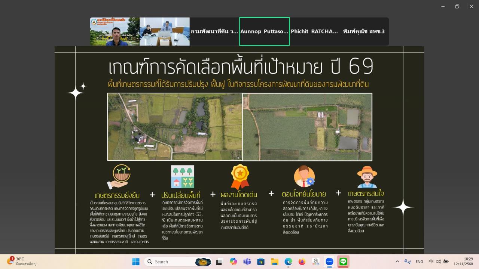479x269 pixels.
Task: Click the microphone-in-use tray indicator
Action: (x=406, y=262)
